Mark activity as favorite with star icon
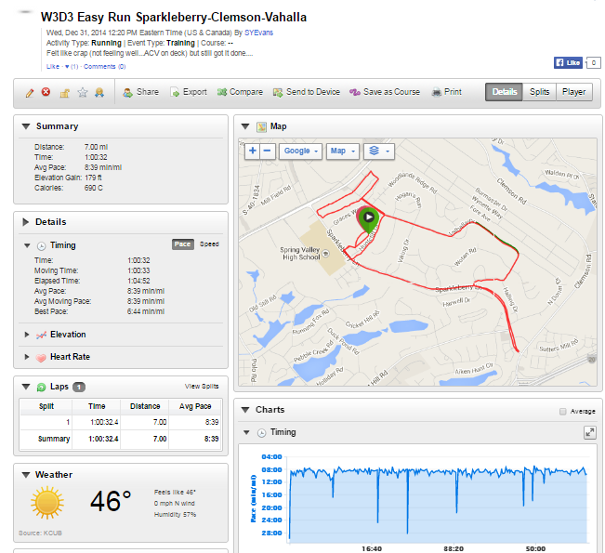The height and width of the screenshot is (553, 605). click(x=82, y=93)
